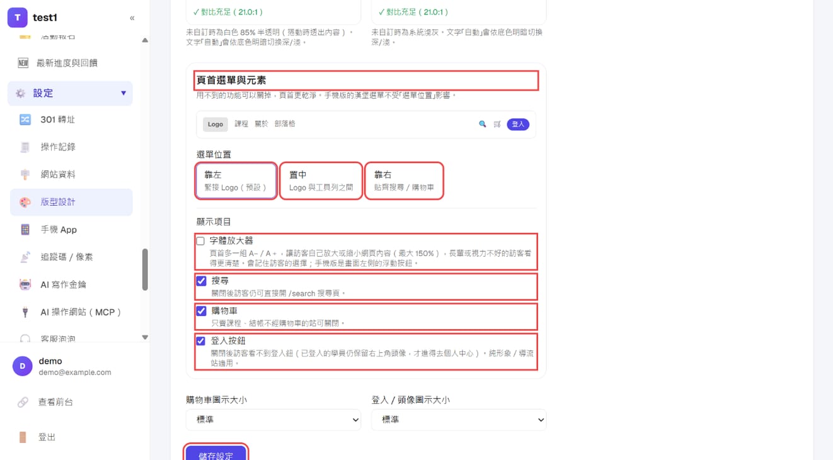Image resolution: width=833 pixels, height=460 pixels.
Task: Click the cart icon in header preview
Action: tap(497, 125)
